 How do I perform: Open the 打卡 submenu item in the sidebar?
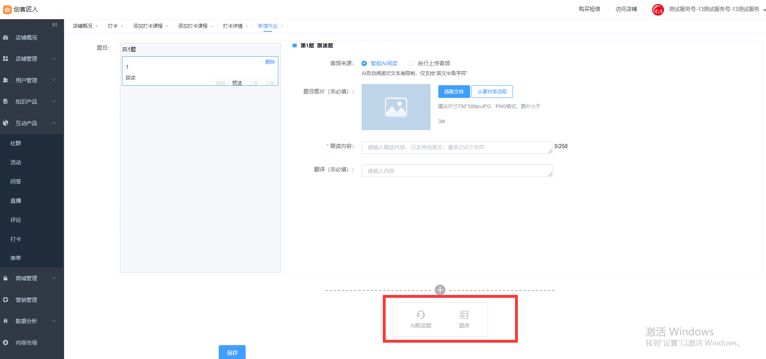(16, 239)
